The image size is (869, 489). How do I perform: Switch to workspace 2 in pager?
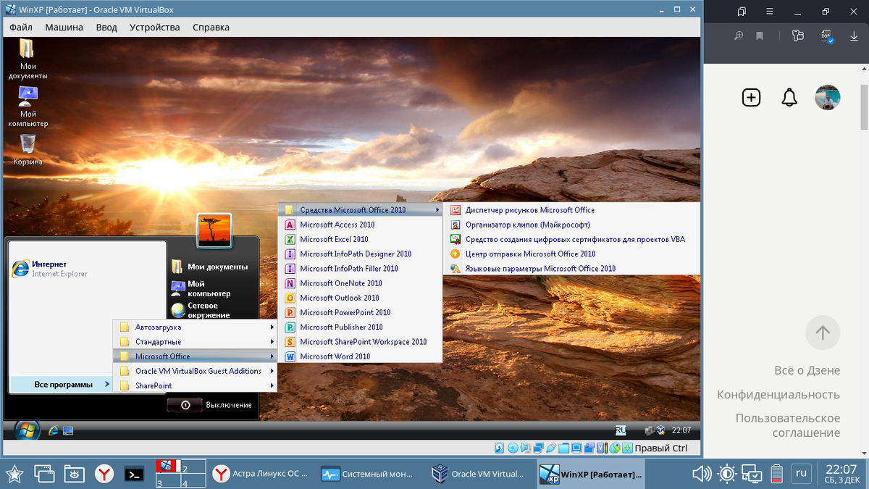[x=193, y=467]
